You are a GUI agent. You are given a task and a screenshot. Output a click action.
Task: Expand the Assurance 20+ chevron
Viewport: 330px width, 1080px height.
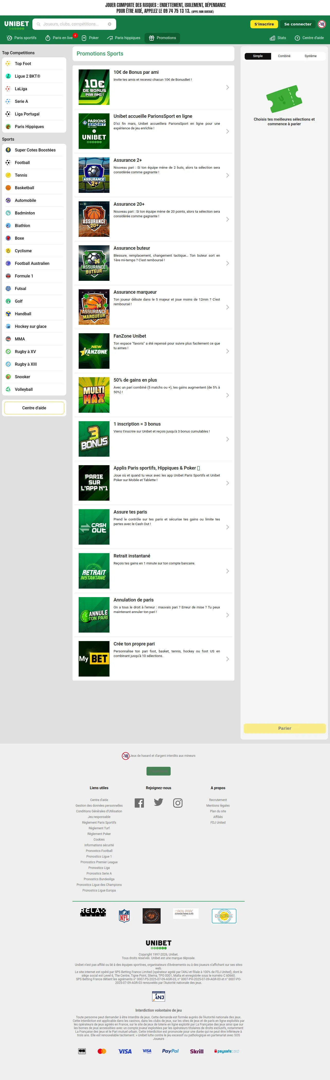click(227, 219)
